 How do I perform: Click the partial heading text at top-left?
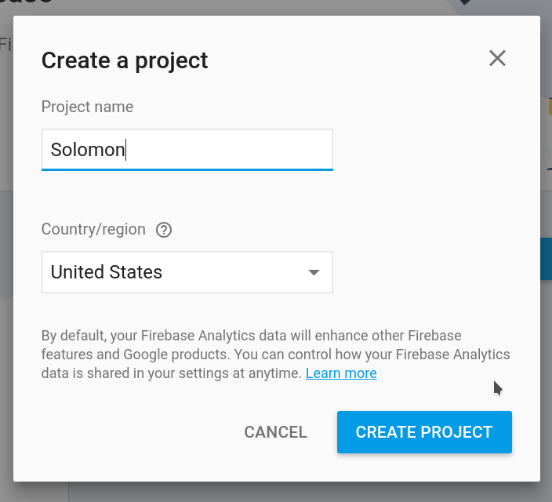click(24, 3)
